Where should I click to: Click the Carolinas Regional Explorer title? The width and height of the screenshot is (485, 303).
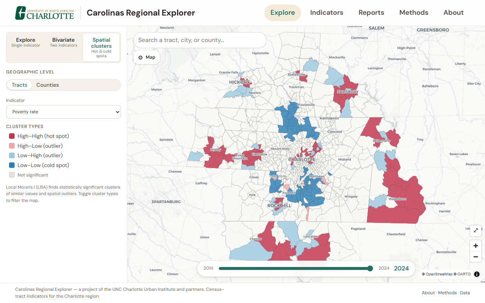pos(141,13)
